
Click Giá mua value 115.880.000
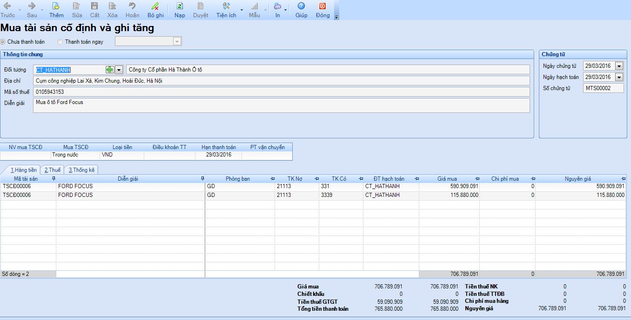[x=450, y=195]
